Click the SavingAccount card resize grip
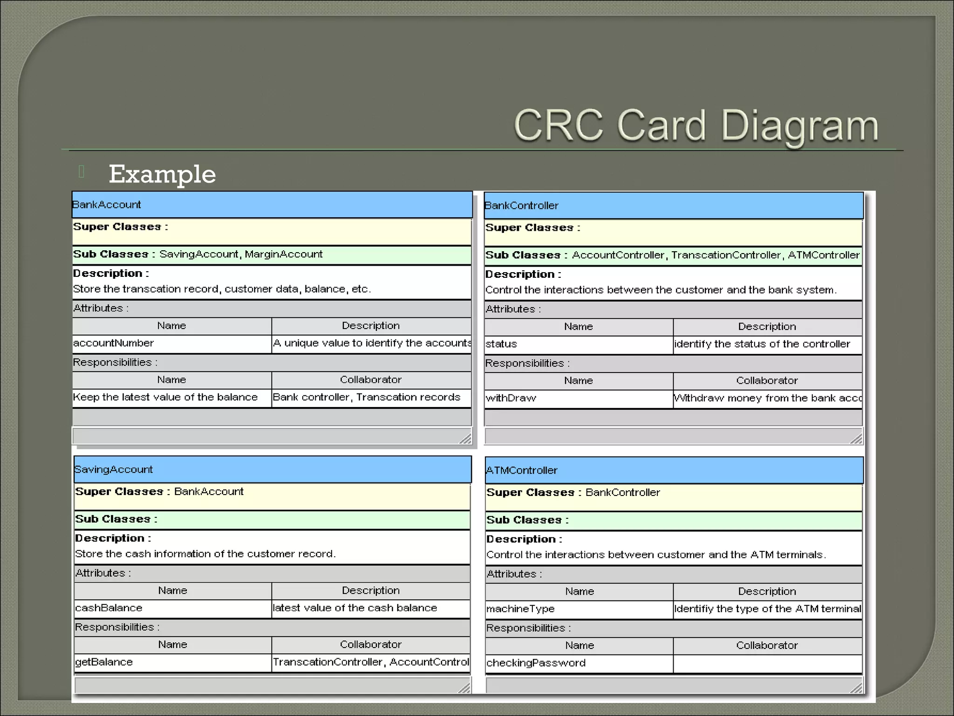Image resolution: width=954 pixels, height=716 pixels. pyautogui.click(x=464, y=688)
